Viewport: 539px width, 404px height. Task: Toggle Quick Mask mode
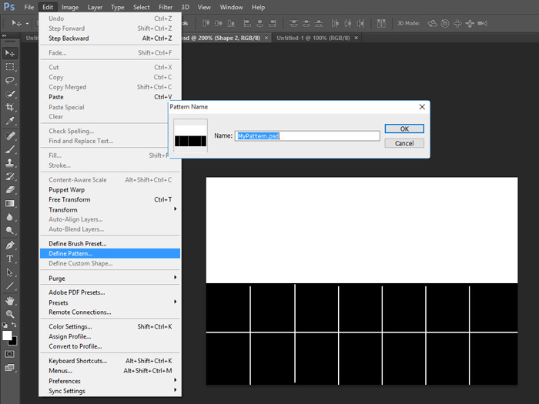[10, 353]
